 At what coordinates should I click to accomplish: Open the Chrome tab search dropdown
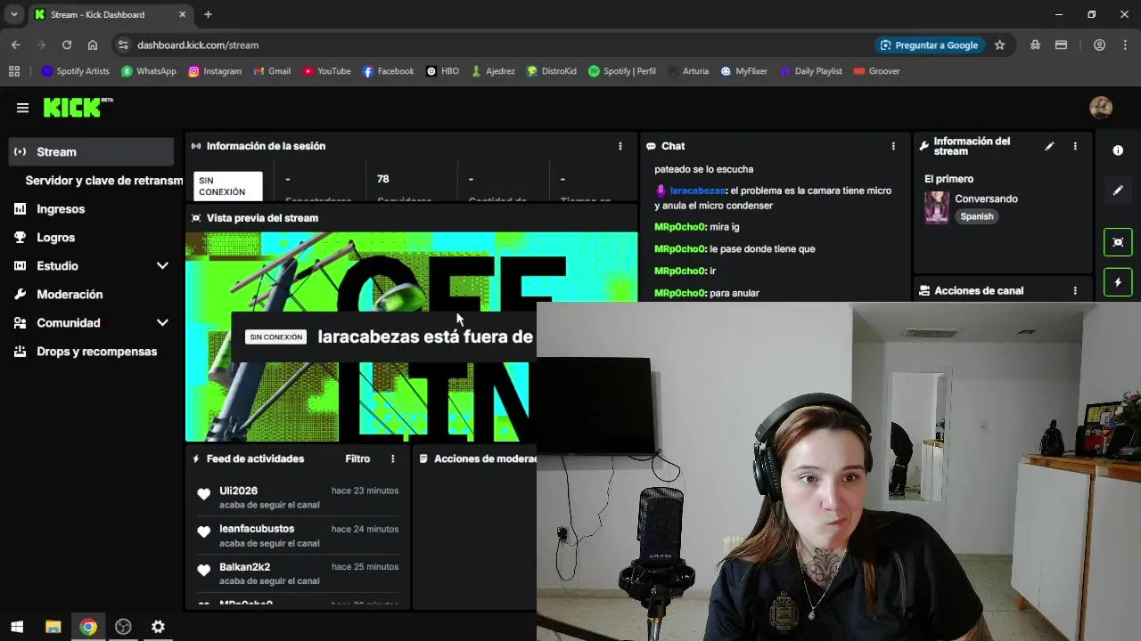(14, 14)
